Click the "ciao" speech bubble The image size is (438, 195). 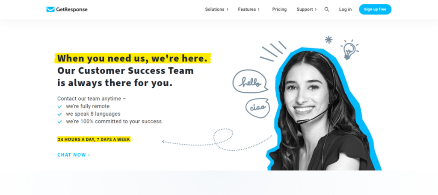click(257, 108)
